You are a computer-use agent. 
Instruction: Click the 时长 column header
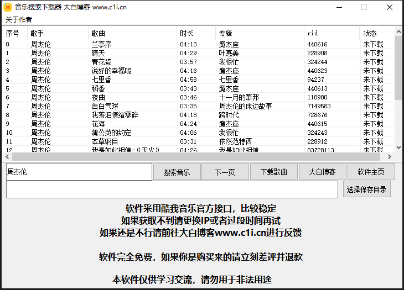(195, 33)
